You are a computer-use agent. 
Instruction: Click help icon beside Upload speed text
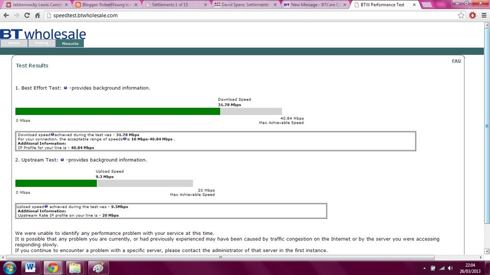[x=46, y=206]
